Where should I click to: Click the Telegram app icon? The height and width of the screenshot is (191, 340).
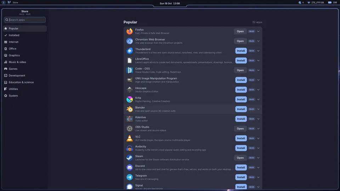pos(130,177)
